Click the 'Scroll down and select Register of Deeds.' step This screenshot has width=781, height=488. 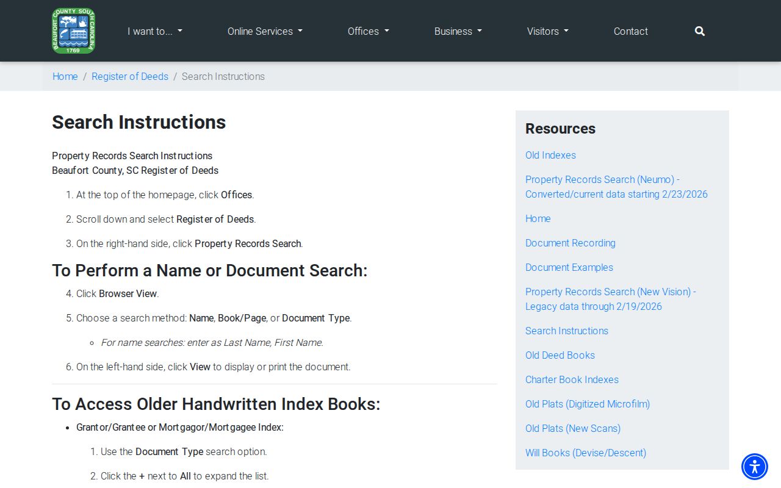point(166,219)
